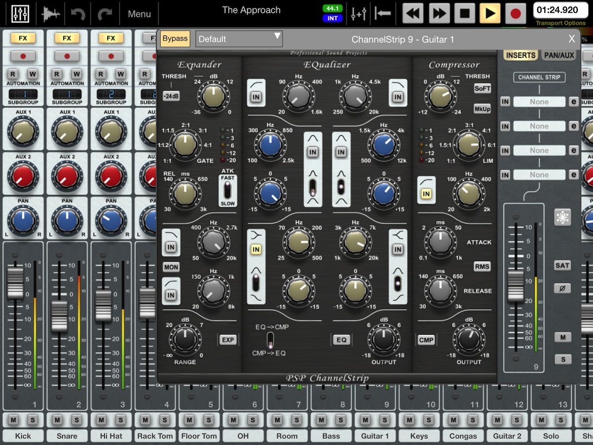The width and height of the screenshot is (593, 445).
Task: Open editor 'e' for fourth insert slot
Action: coord(573,175)
